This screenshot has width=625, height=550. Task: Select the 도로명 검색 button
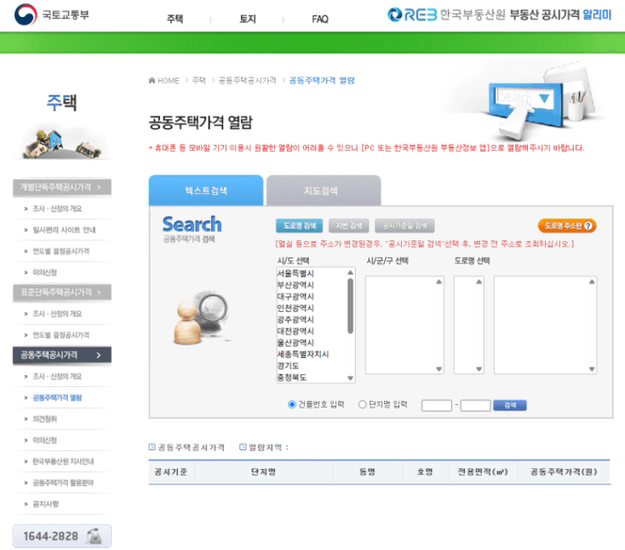[299, 225]
